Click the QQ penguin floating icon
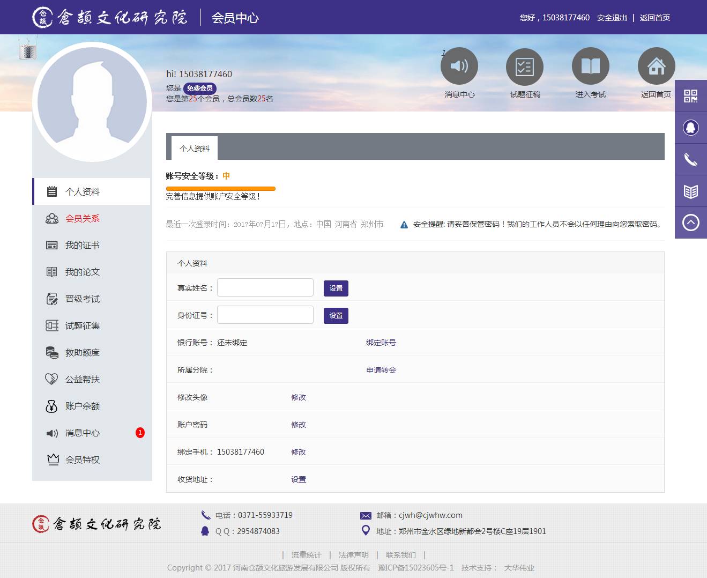 [690, 128]
